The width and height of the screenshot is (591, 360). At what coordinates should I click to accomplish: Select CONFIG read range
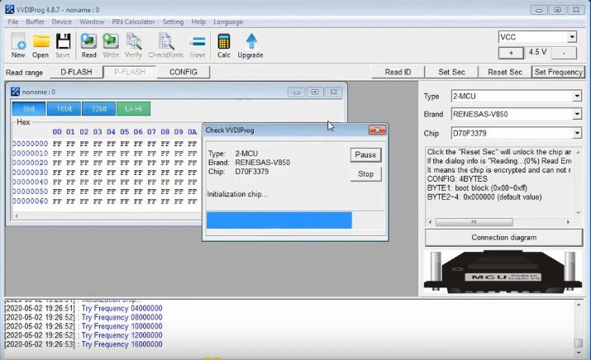pos(183,72)
